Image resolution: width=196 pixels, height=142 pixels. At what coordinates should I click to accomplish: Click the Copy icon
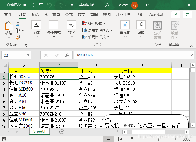click(18, 31)
